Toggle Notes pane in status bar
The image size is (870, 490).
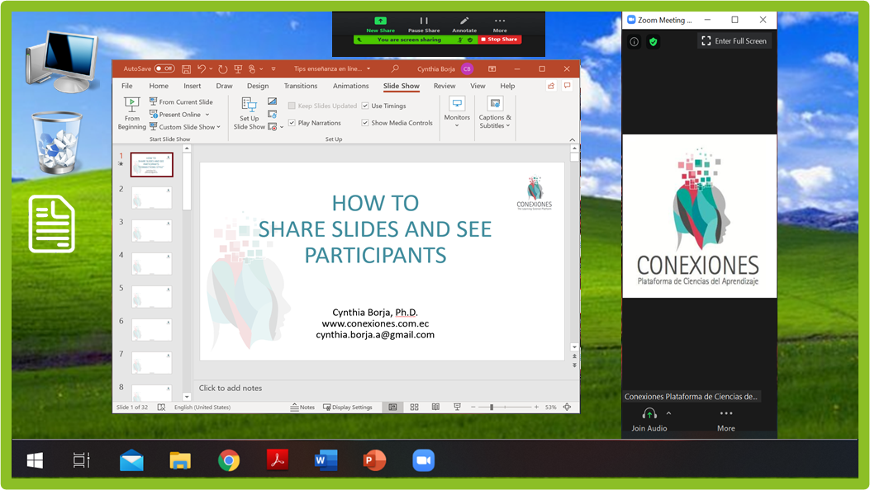pos(302,407)
